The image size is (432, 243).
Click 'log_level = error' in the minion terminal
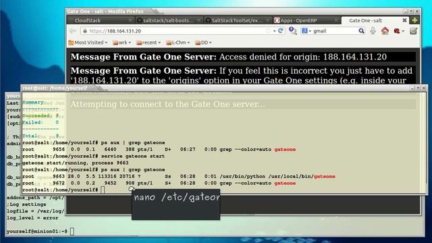(x=32, y=217)
